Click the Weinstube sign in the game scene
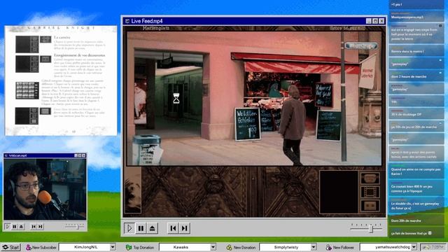Viewport: 448px width, 252px height. point(361,46)
